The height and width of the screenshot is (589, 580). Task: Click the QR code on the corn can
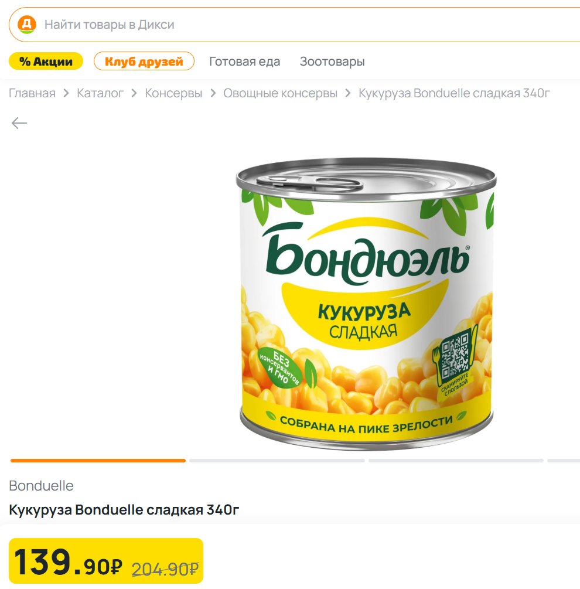pyautogui.click(x=453, y=357)
